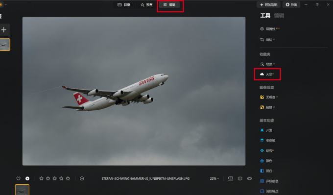The image size is (333, 195).
Task: Select the airplane thumbnail in bottom filmstrip
Action: click(22, 190)
